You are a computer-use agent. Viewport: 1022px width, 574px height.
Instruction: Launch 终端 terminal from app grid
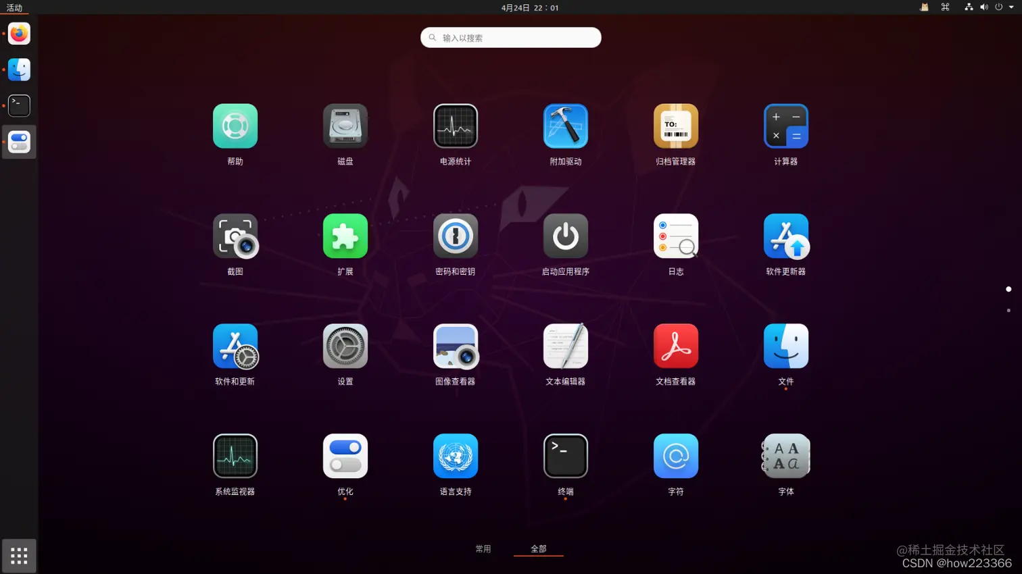click(x=566, y=456)
